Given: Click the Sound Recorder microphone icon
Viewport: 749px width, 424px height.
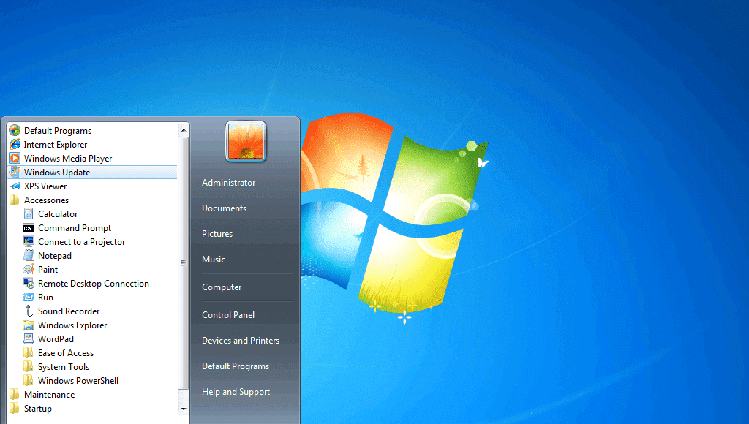Looking at the screenshot, I should point(29,311).
